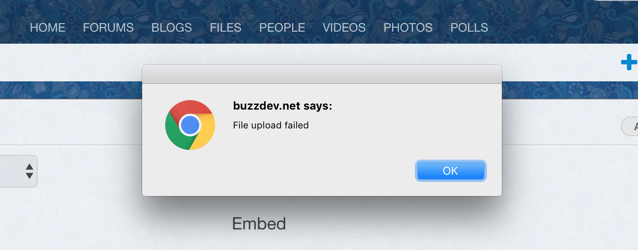Click the 'buzzdev.net says:' heading
This screenshot has width=638, height=250.
coord(283,106)
